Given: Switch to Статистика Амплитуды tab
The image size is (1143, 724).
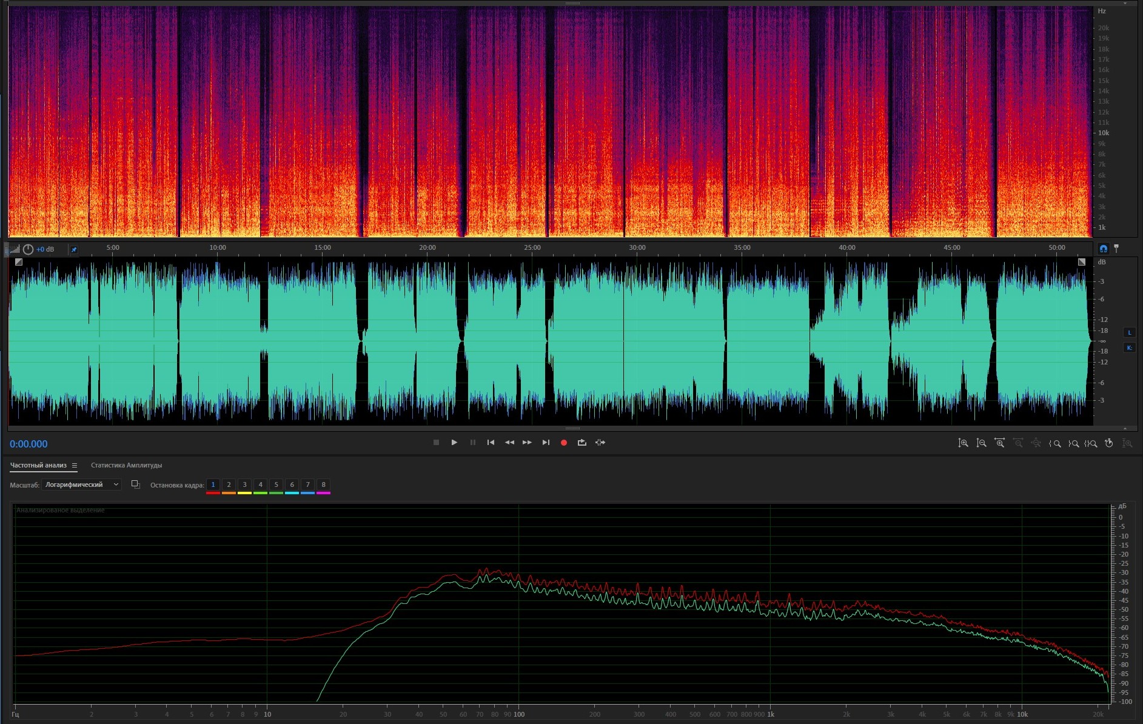Looking at the screenshot, I should tap(126, 466).
